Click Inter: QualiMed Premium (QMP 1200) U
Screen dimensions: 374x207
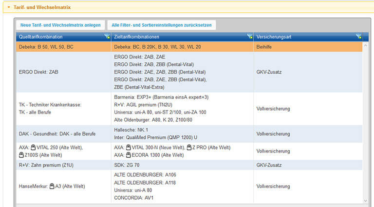(x=155, y=137)
